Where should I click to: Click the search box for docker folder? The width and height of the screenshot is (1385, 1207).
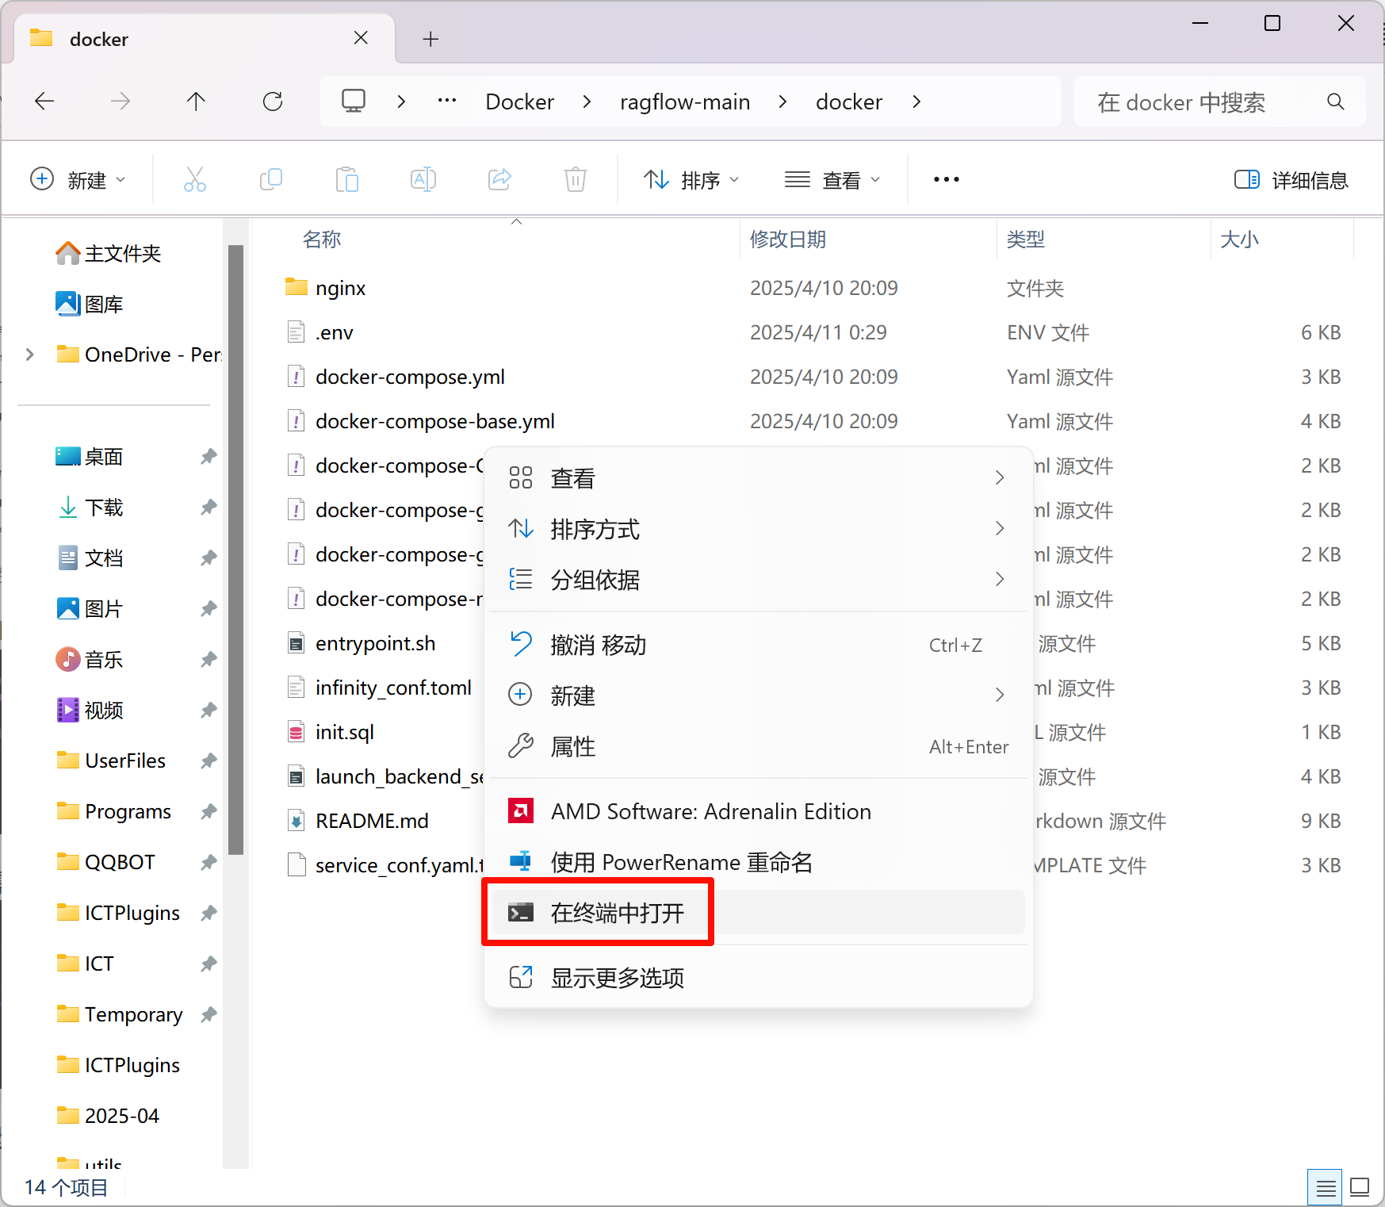point(1205,102)
